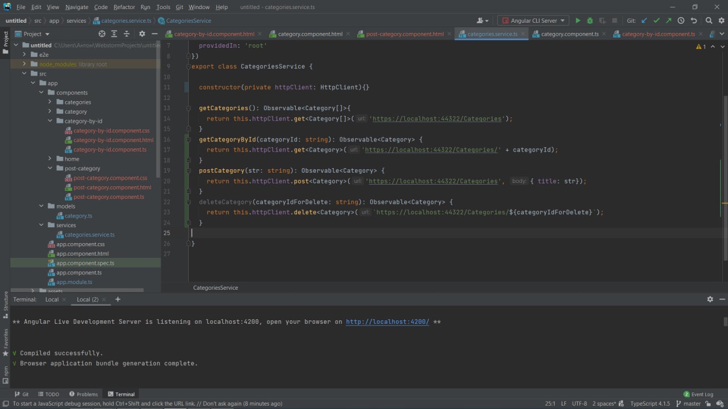Expand the e2e folder
This screenshot has width=728, height=409.
[x=24, y=55]
